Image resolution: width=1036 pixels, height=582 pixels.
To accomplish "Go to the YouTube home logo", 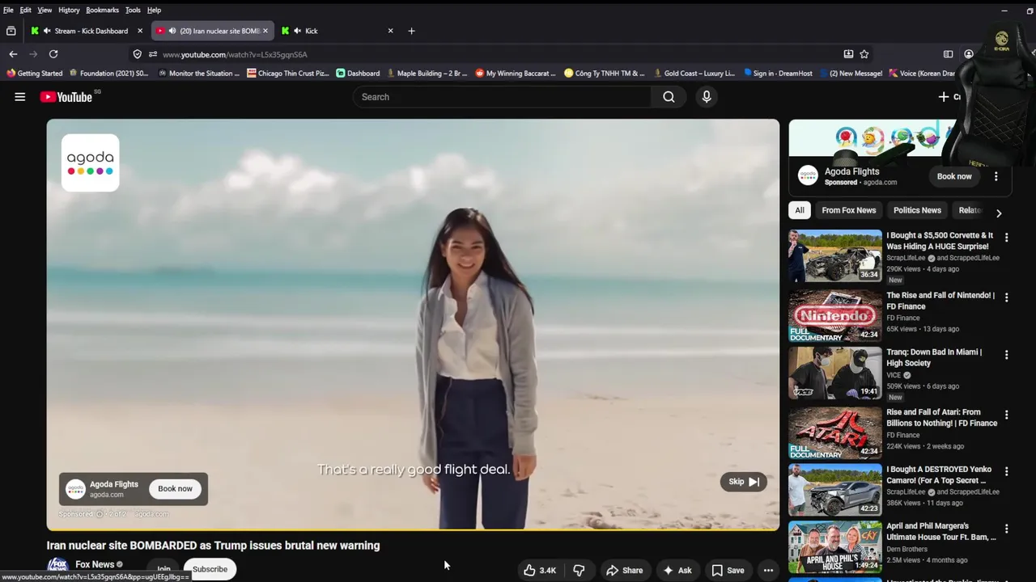I will coord(66,97).
